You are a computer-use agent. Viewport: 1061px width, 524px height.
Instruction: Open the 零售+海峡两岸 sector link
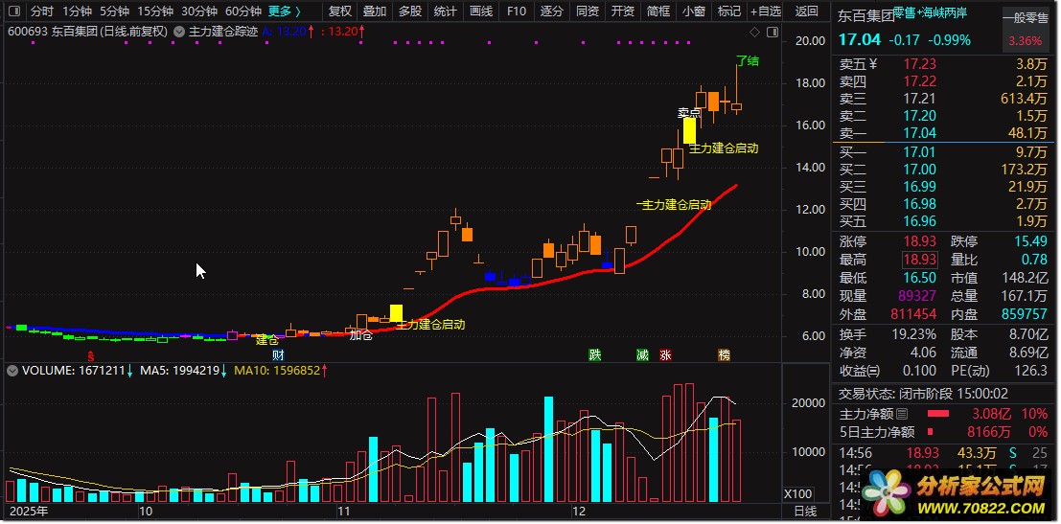930,12
